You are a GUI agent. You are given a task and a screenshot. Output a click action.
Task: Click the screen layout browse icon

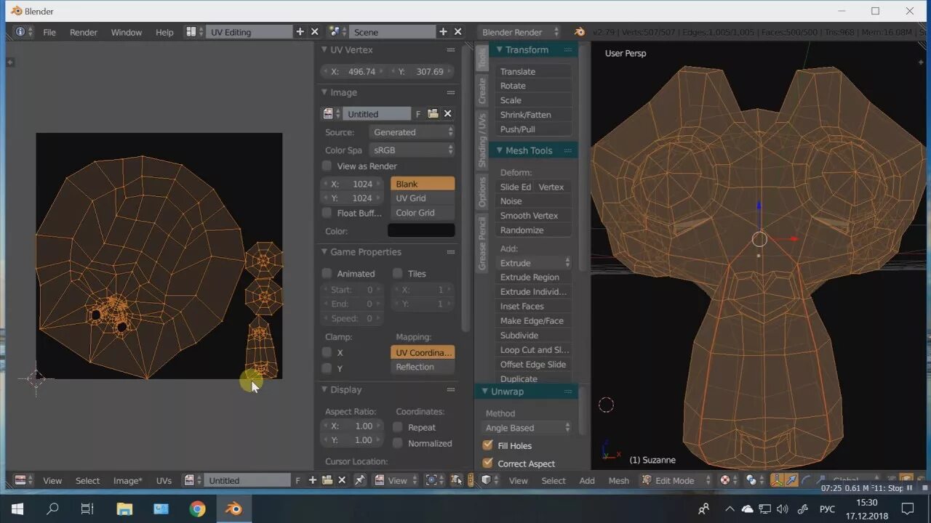(x=193, y=32)
